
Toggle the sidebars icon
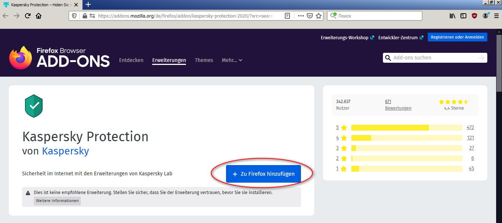(463, 16)
